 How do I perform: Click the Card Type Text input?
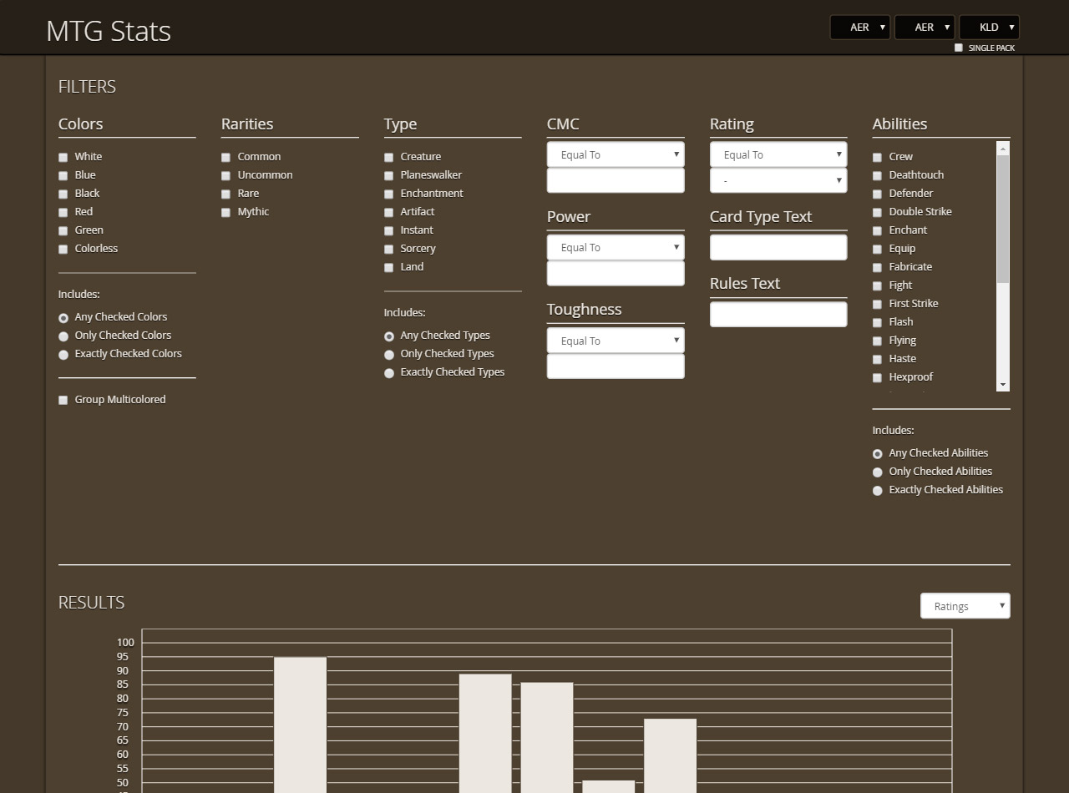(x=778, y=247)
